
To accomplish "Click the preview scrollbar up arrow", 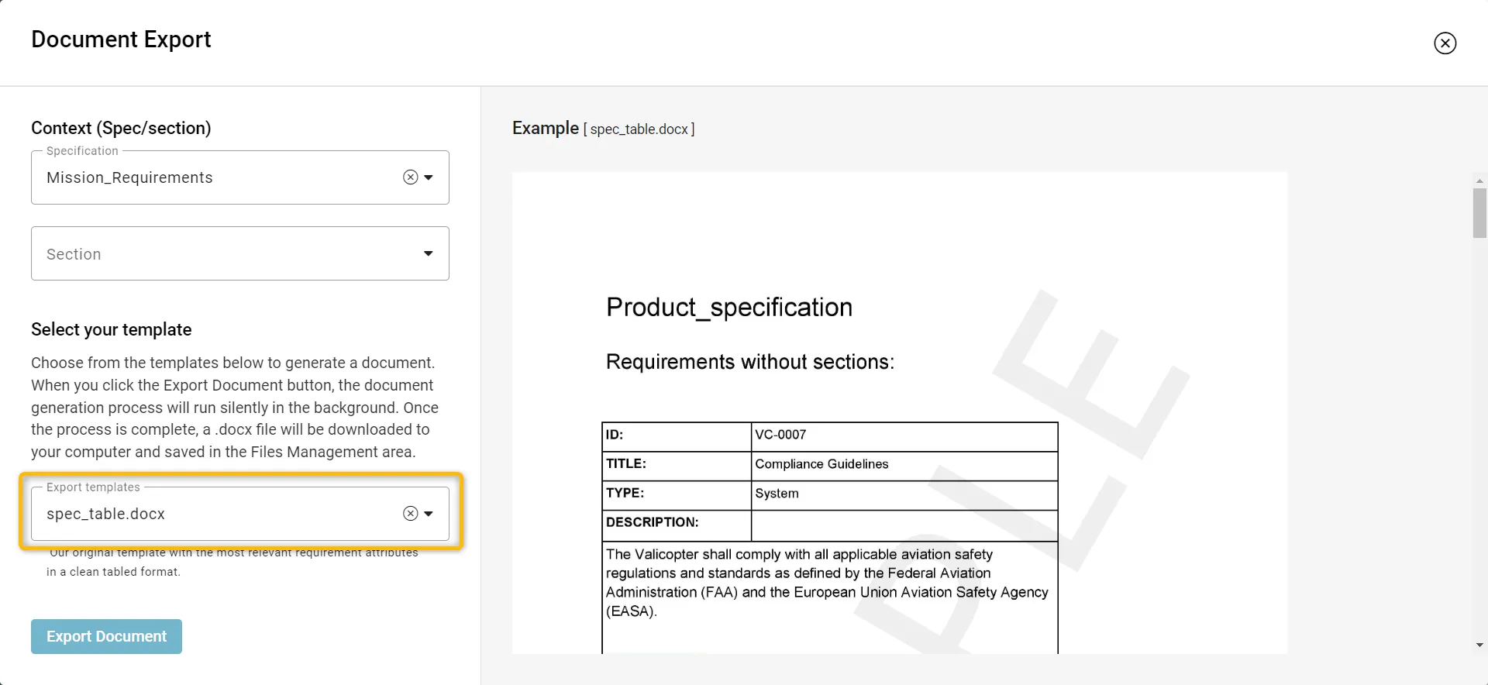I will coord(1479,181).
